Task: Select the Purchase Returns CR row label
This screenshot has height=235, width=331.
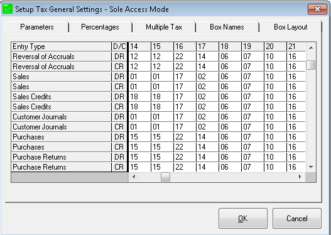Action: [x=61, y=167]
